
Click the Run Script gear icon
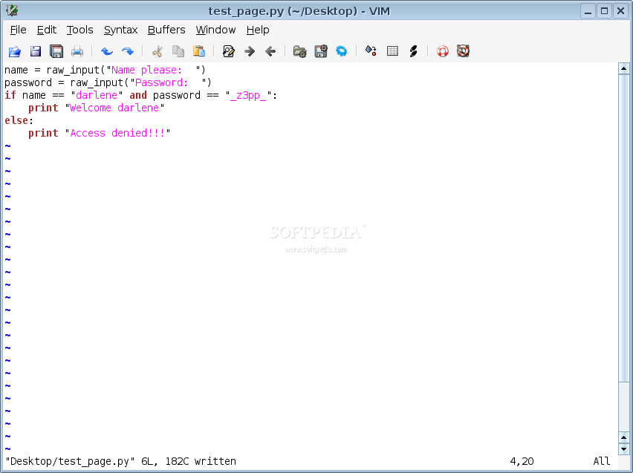(x=342, y=51)
